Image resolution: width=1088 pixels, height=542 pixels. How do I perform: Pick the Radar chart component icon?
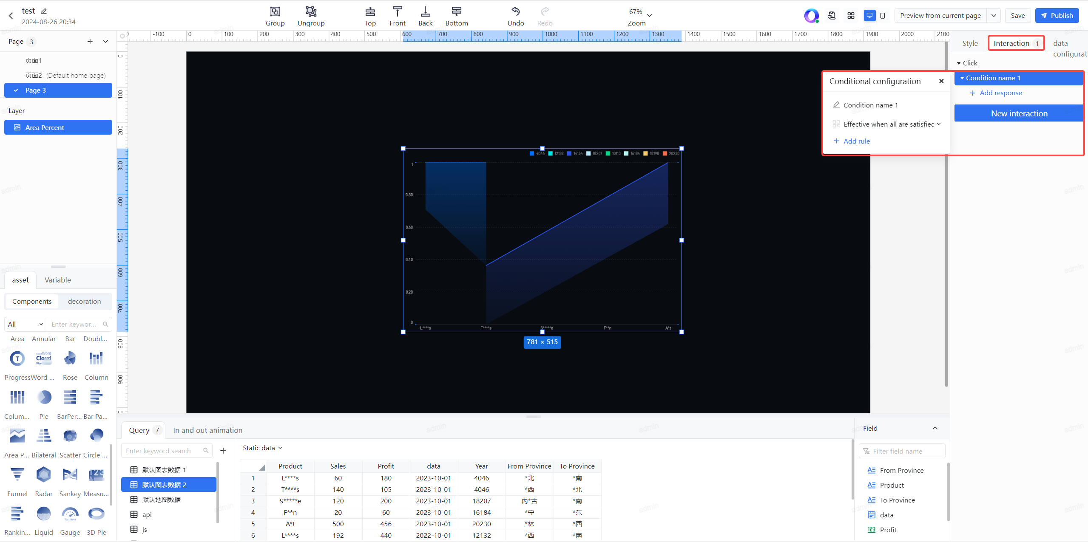pos(44,475)
